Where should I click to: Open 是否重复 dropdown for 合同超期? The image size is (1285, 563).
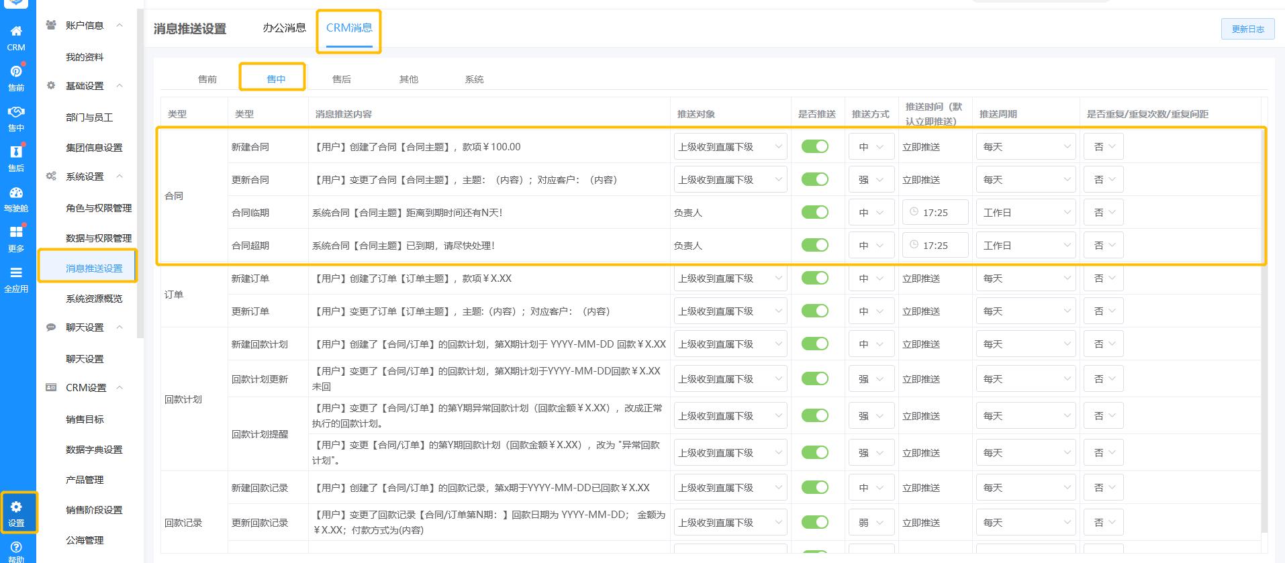tap(1103, 245)
